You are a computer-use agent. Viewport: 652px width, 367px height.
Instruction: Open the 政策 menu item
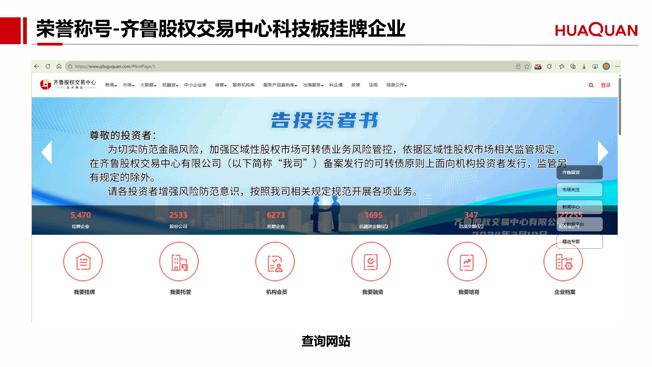tap(356, 85)
